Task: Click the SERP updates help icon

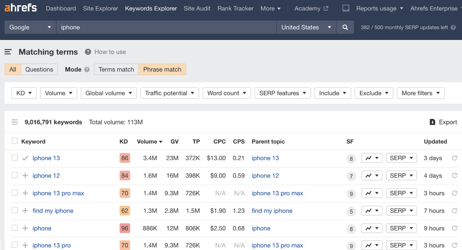Action: point(453,27)
